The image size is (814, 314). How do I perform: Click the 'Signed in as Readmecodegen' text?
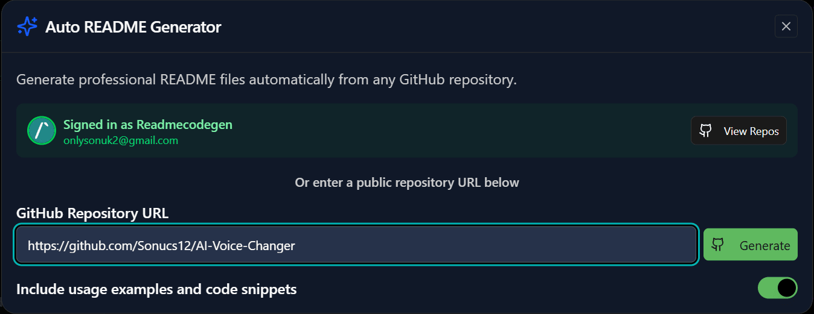click(x=148, y=125)
